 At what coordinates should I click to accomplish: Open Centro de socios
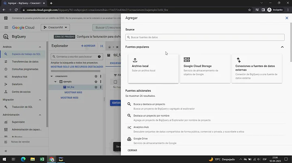23,92
